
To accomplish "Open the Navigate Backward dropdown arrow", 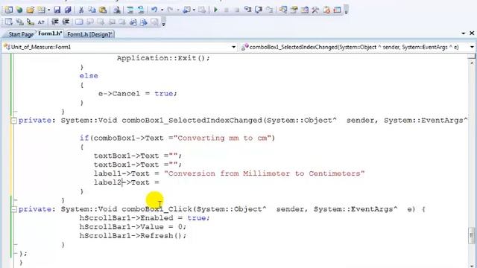I will (194, 10).
